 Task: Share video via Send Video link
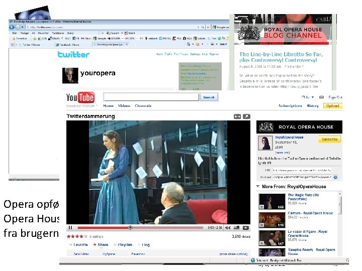click(x=81, y=254)
